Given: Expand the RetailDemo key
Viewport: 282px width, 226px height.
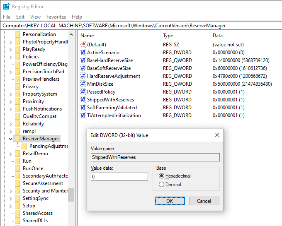Looking at the screenshot, I should click(11, 154).
